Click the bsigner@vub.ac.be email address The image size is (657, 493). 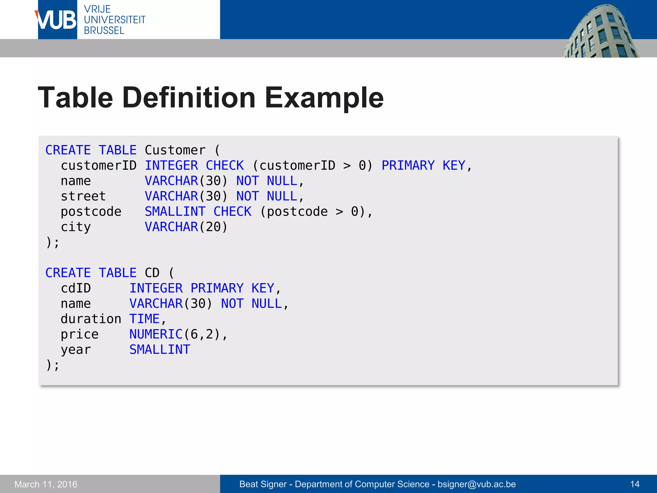pyautogui.click(x=476, y=484)
